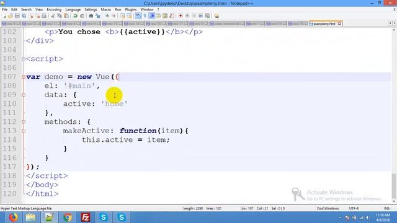Collapse the script block at line 105
Image resolution: width=397 pixels, height=223 pixels.
point(24,59)
